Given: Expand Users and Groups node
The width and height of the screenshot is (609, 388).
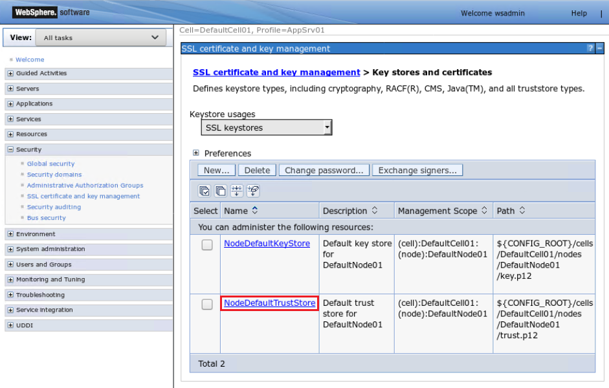Looking at the screenshot, I should coord(10,264).
